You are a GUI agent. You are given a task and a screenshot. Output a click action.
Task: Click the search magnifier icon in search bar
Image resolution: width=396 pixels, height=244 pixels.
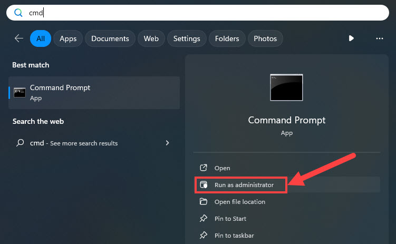coord(18,12)
